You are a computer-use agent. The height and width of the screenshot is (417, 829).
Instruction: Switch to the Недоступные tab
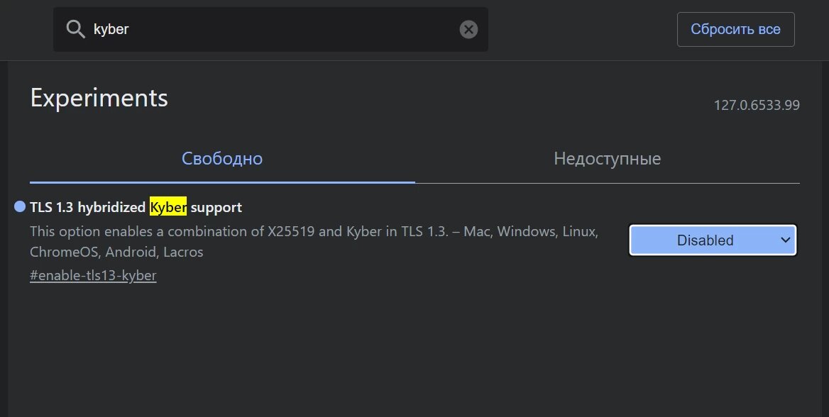[608, 159]
